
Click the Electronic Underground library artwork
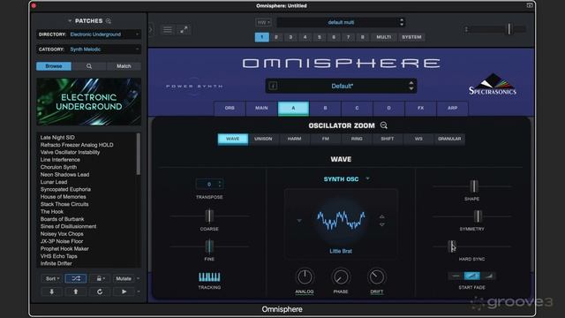coord(88,102)
